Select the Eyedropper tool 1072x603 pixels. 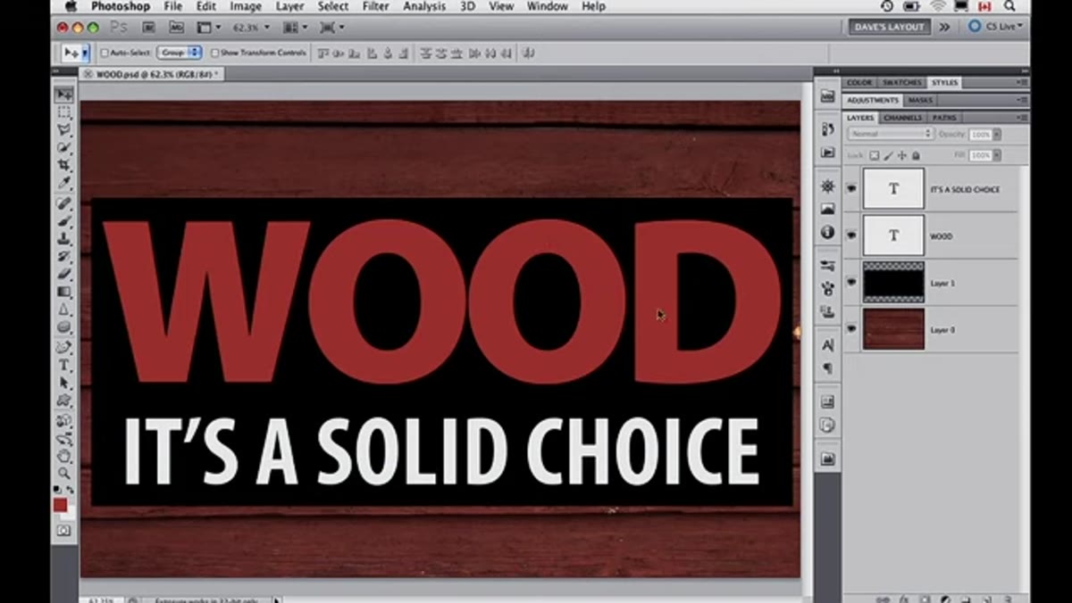click(x=64, y=183)
